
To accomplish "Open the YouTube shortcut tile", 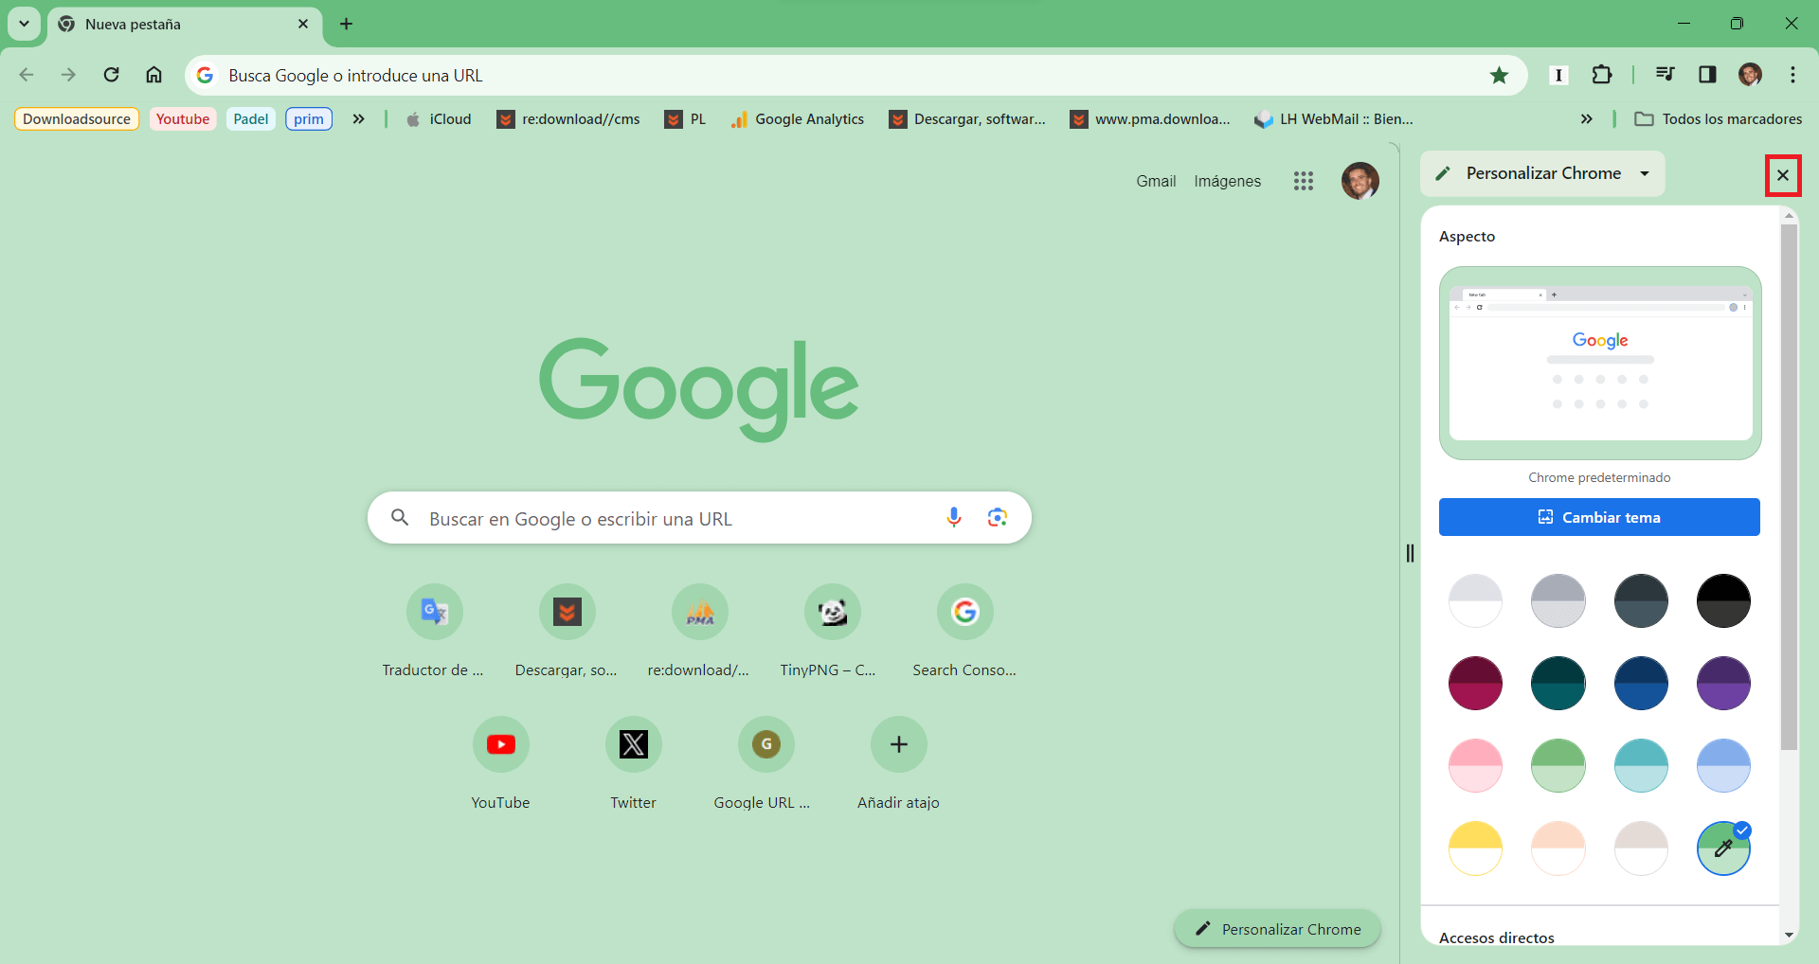I will click(500, 763).
